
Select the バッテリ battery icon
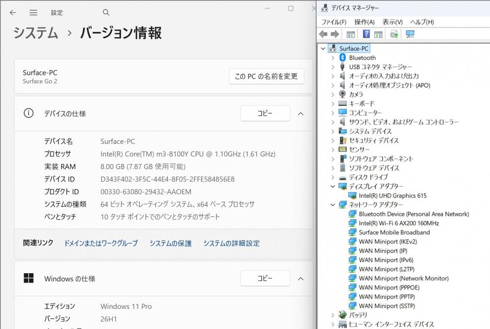343,314
